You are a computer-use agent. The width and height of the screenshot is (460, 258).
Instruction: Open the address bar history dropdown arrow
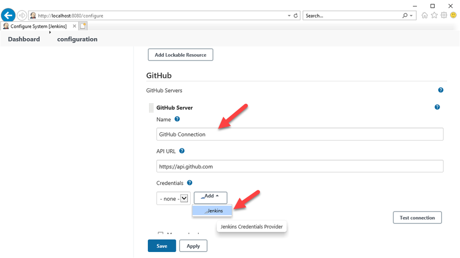click(x=289, y=16)
